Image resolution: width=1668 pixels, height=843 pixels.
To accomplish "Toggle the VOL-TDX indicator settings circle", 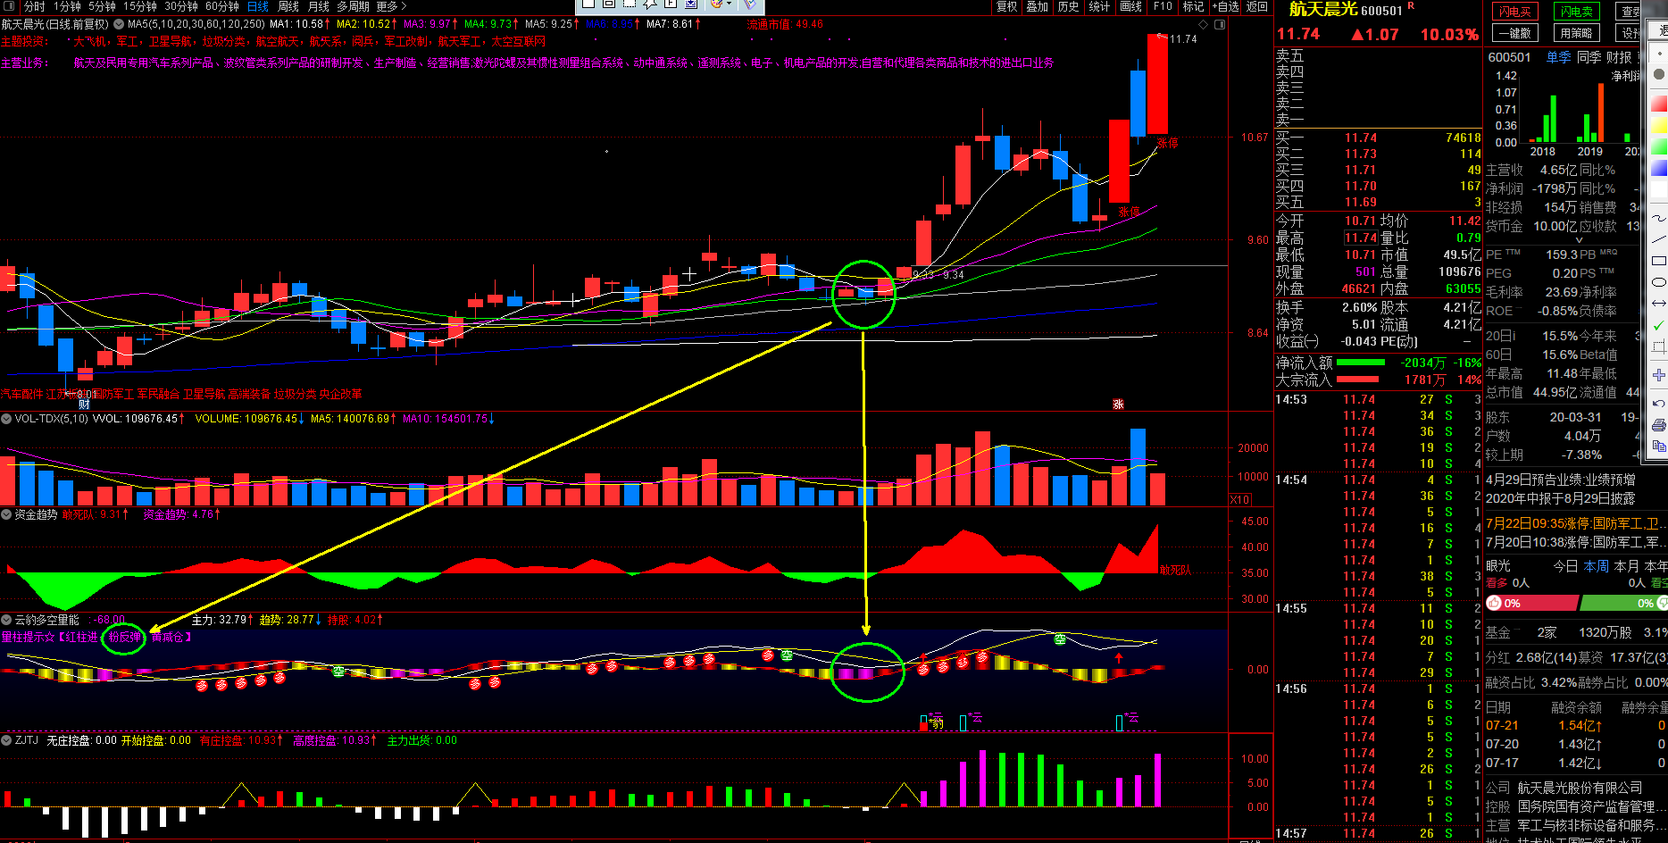I will [6, 418].
